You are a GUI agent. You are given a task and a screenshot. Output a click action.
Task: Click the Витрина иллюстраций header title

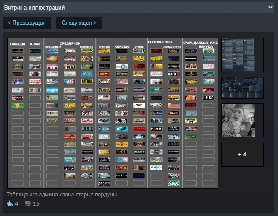point(35,8)
